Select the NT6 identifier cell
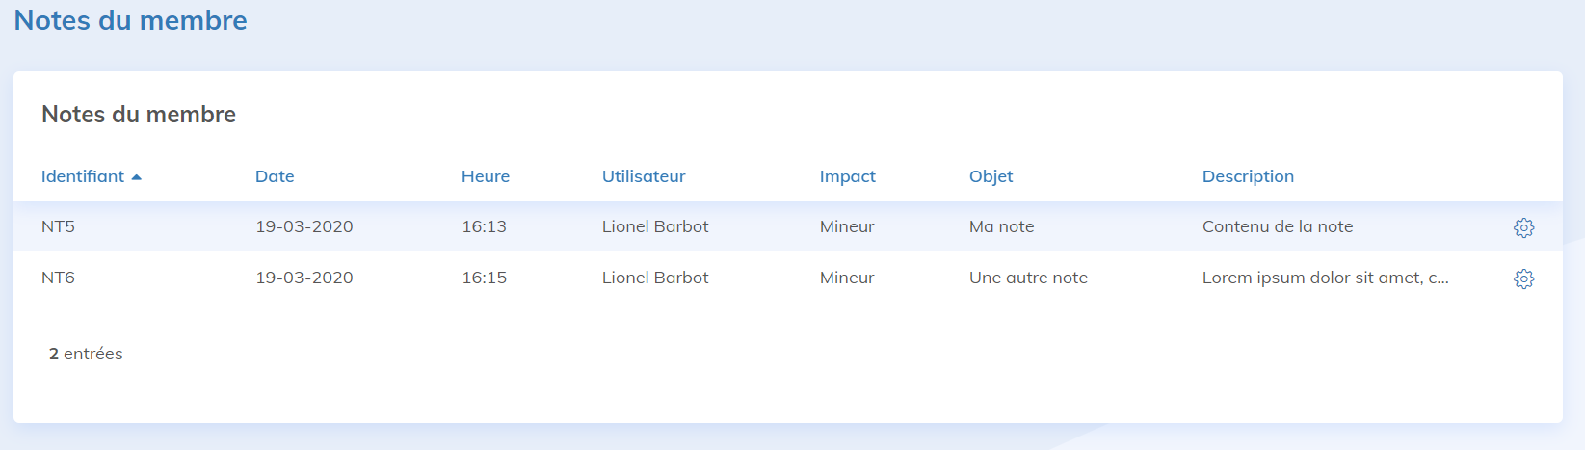This screenshot has height=450, width=1585. coord(58,278)
